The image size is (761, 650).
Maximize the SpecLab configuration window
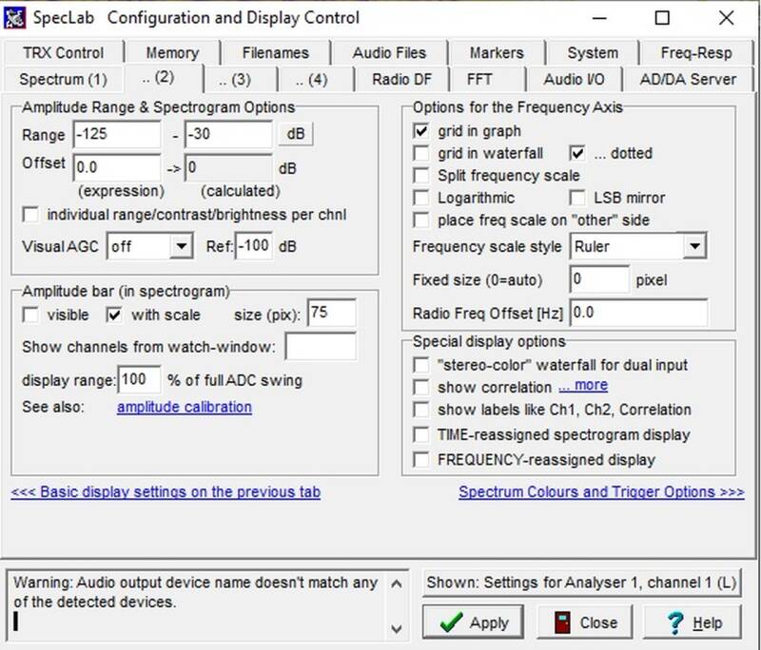(662, 18)
